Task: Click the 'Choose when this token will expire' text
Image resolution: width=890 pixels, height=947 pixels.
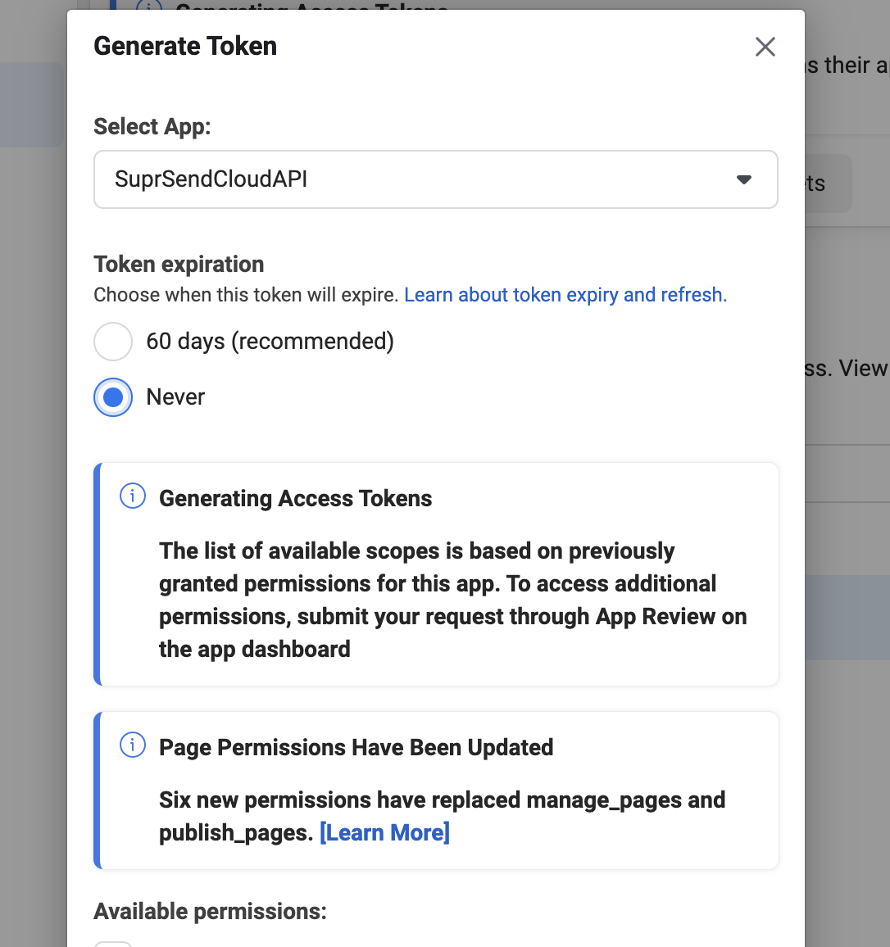Action: pos(246,295)
